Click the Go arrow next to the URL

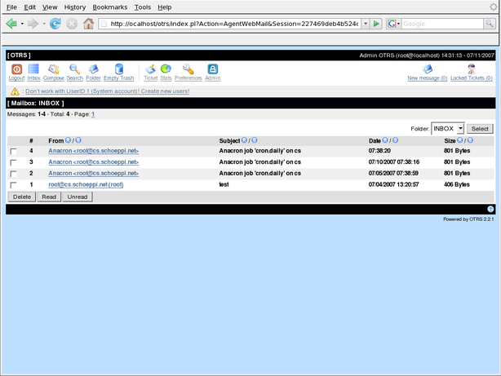point(376,24)
